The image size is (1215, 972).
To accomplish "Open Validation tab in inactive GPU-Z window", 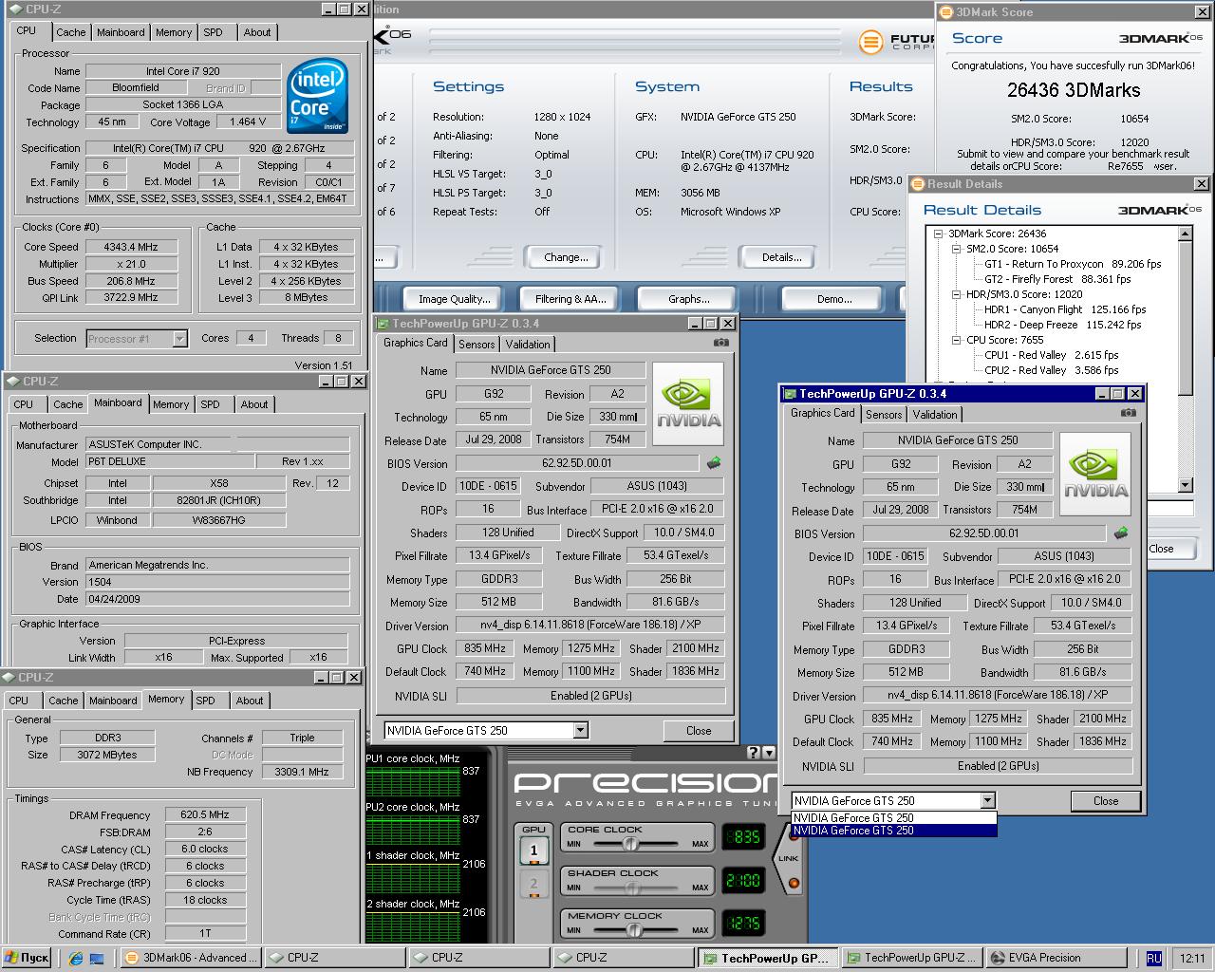I will (x=528, y=345).
